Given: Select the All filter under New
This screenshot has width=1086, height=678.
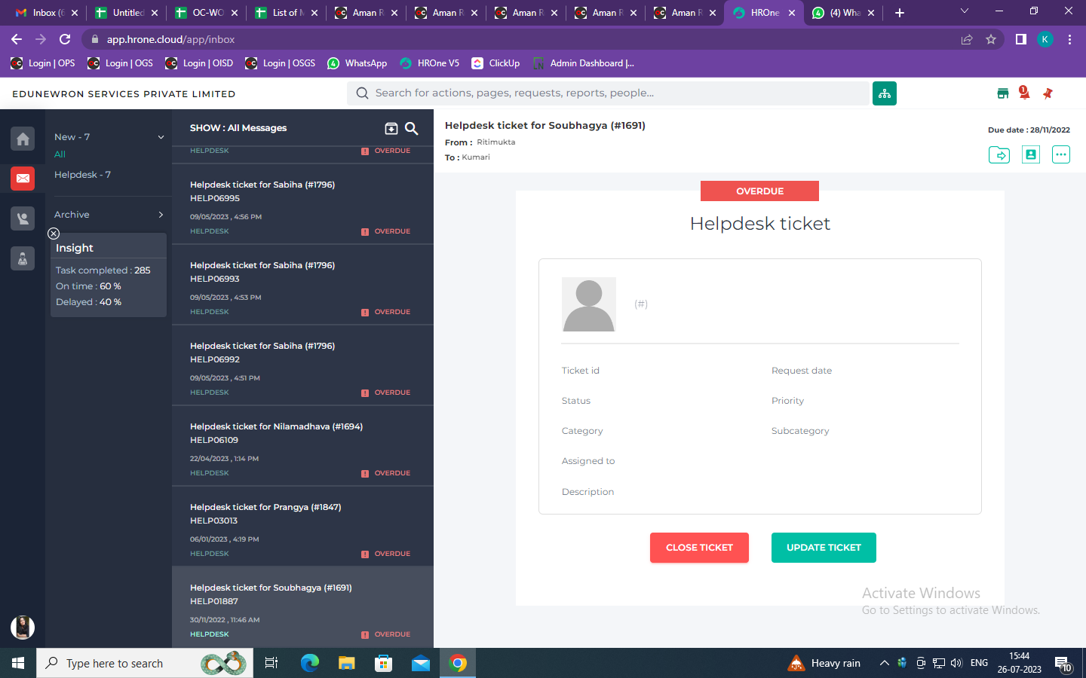Looking at the screenshot, I should 60,154.
